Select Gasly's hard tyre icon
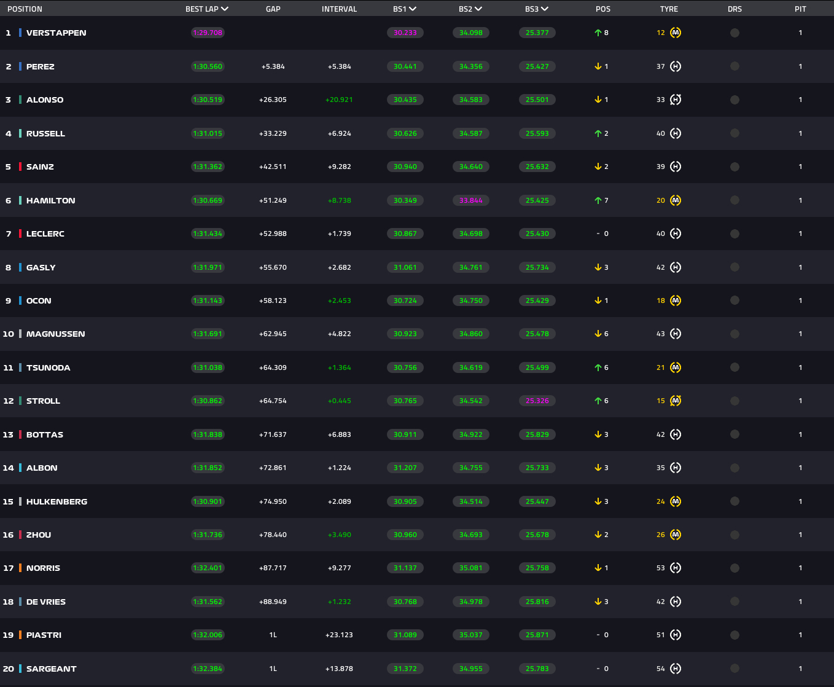This screenshot has height=687, width=834. (676, 267)
